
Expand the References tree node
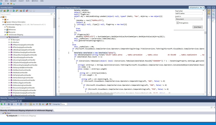(5, 30)
